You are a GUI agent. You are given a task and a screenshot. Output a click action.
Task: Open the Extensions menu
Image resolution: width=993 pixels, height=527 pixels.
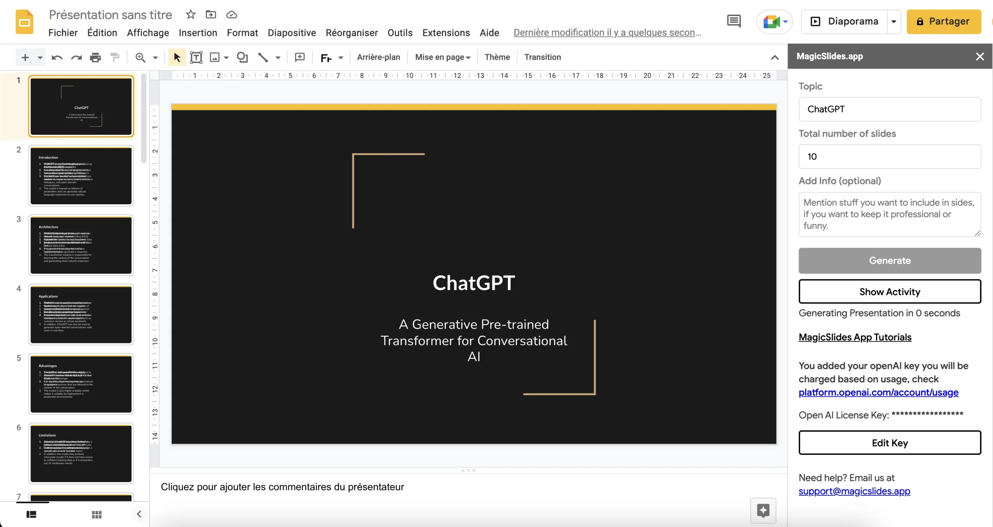click(446, 33)
